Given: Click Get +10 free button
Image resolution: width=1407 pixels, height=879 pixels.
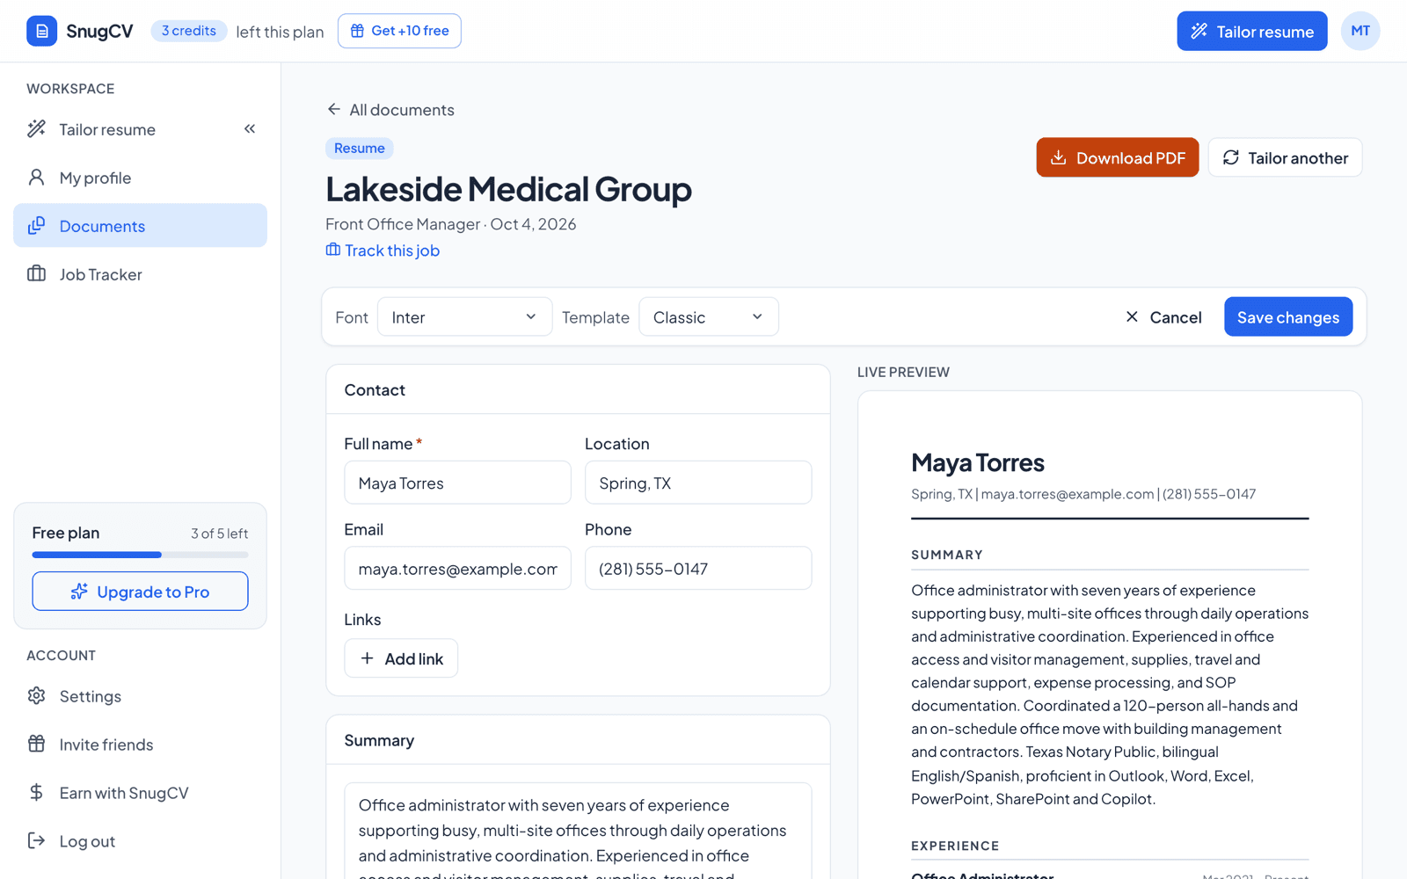Looking at the screenshot, I should [399, 31].
